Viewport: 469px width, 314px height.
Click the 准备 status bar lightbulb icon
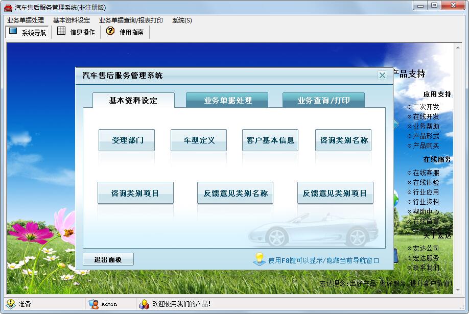pyautogui.click(x=11, y=304)
